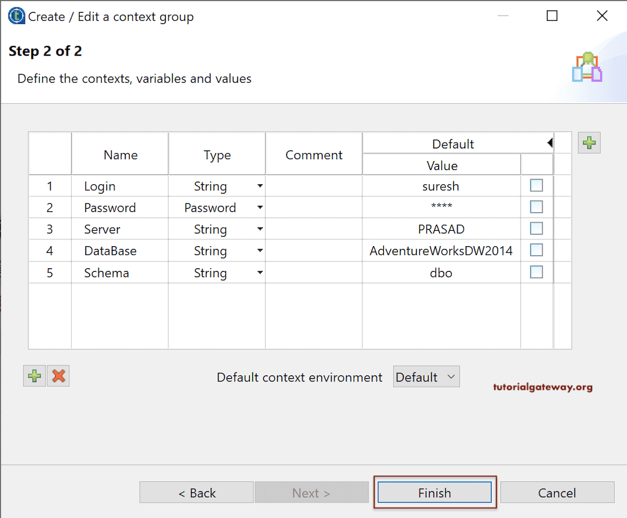
Task: Collapse Default context column arrow
Action: [x=550, y=143]
